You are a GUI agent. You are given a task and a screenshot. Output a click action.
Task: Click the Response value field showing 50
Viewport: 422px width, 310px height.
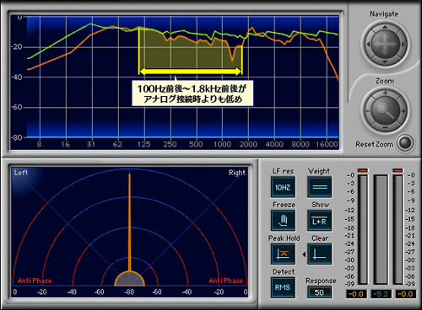(319, 292)
